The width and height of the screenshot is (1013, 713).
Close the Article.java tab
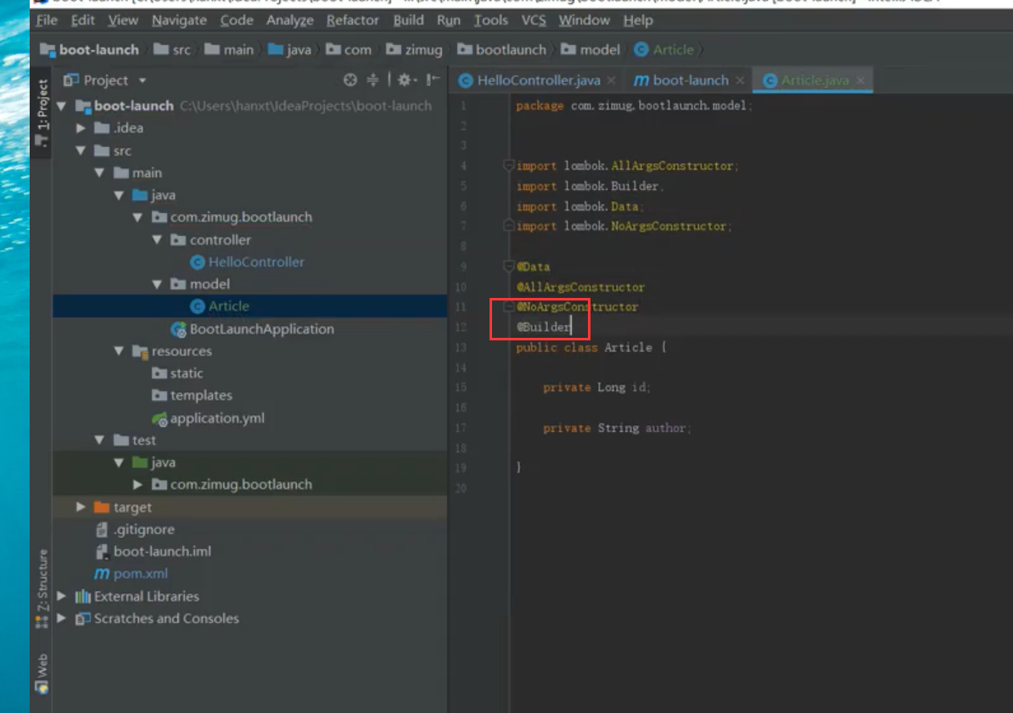coord(860,80)
